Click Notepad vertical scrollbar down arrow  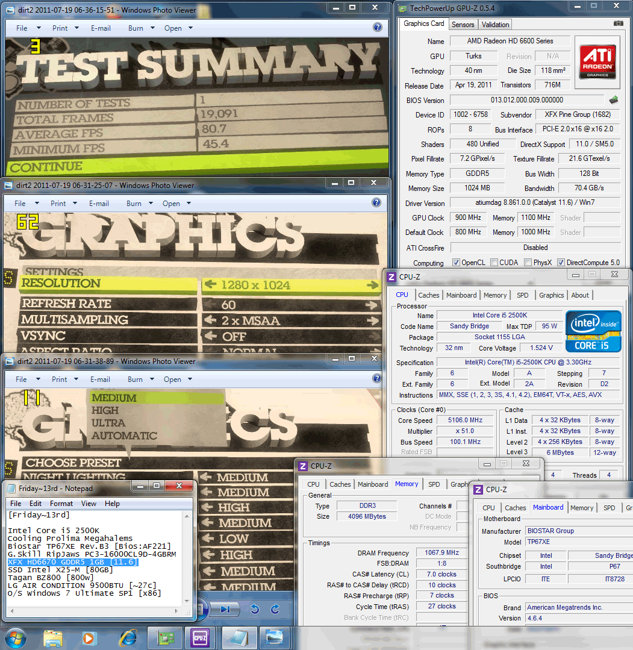point(187,601)
